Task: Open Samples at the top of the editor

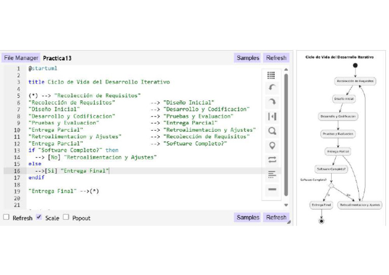Action: 248,58
